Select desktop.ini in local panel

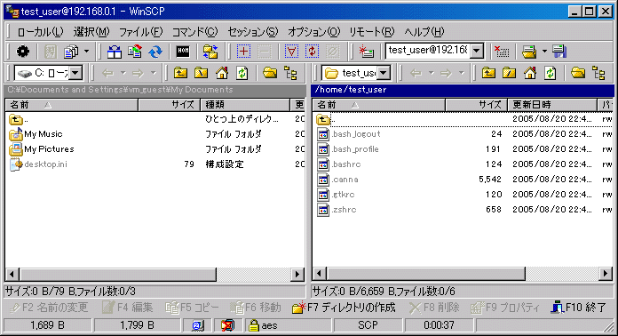click(x=38, y=164)
